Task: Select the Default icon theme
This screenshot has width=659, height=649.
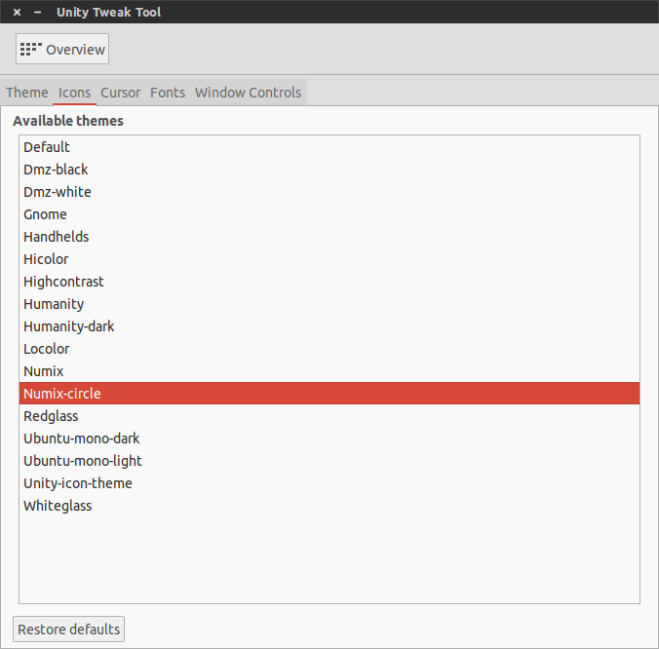Action: coord(329,147)
